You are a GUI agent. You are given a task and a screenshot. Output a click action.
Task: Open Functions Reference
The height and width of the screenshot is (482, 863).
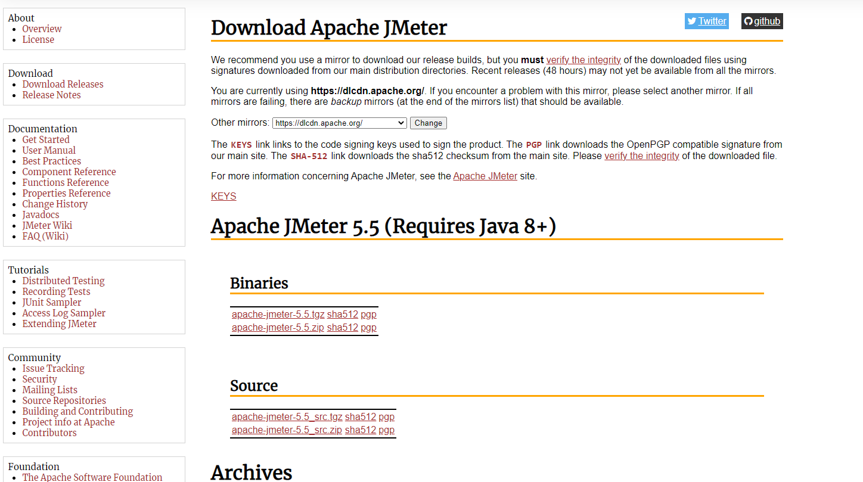click(x=66, y=182)
